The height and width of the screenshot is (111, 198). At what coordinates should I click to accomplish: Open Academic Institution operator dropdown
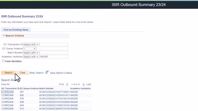[31, 57]
